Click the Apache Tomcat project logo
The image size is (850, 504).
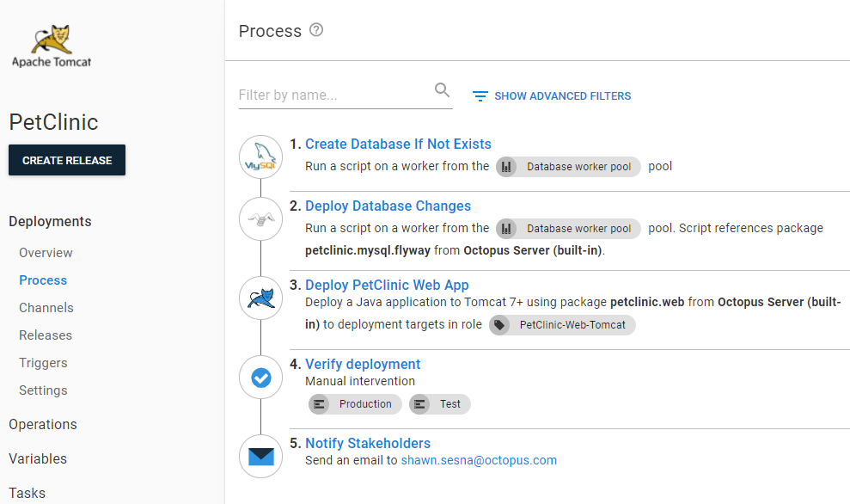(x=52, y=46)
